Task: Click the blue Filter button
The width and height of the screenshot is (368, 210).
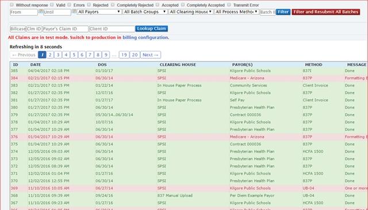Action: coord(283,12)
